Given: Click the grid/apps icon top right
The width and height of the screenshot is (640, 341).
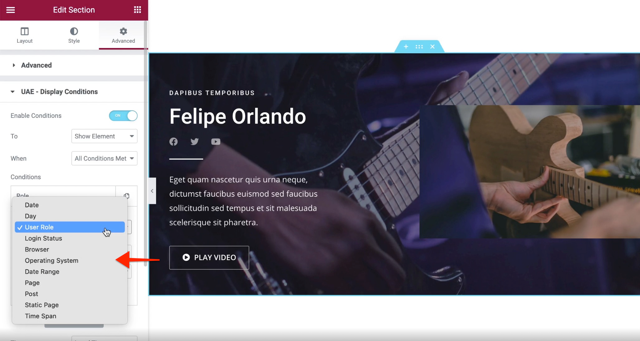Looking at the screenshot, I should 138,10.
